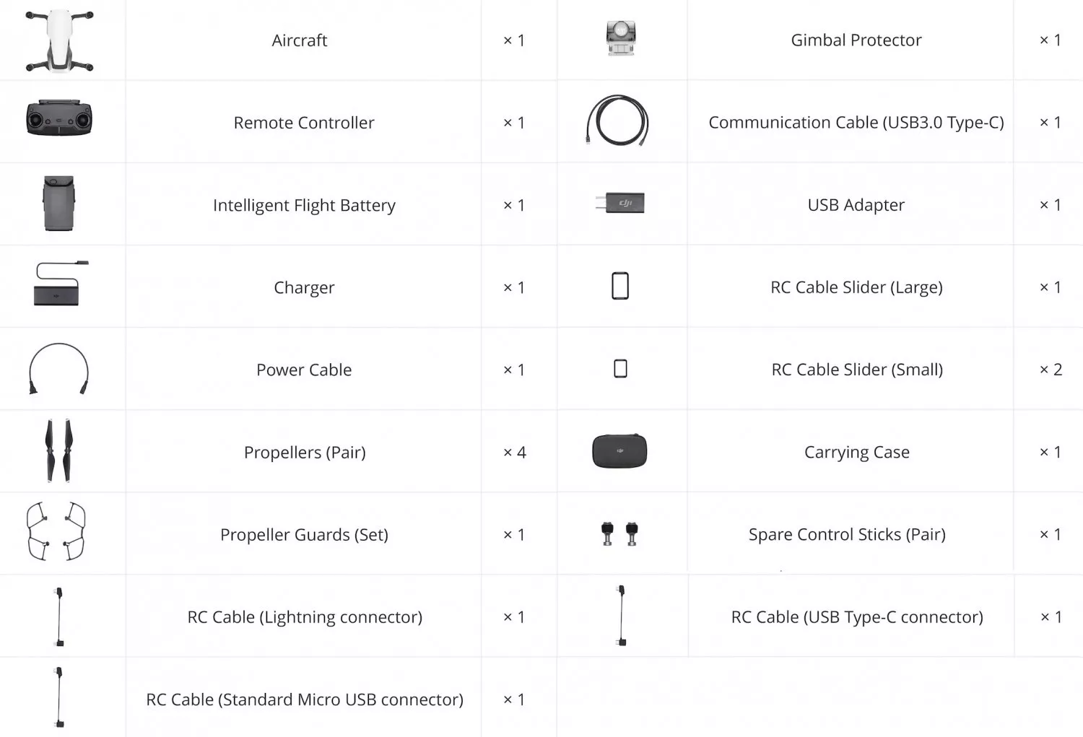Select the Propeller Guards set image

[x=56, y=532]
